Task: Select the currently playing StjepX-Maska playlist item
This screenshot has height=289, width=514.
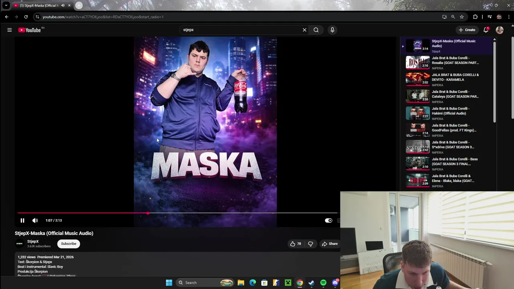Action: [x=447, y=46]
